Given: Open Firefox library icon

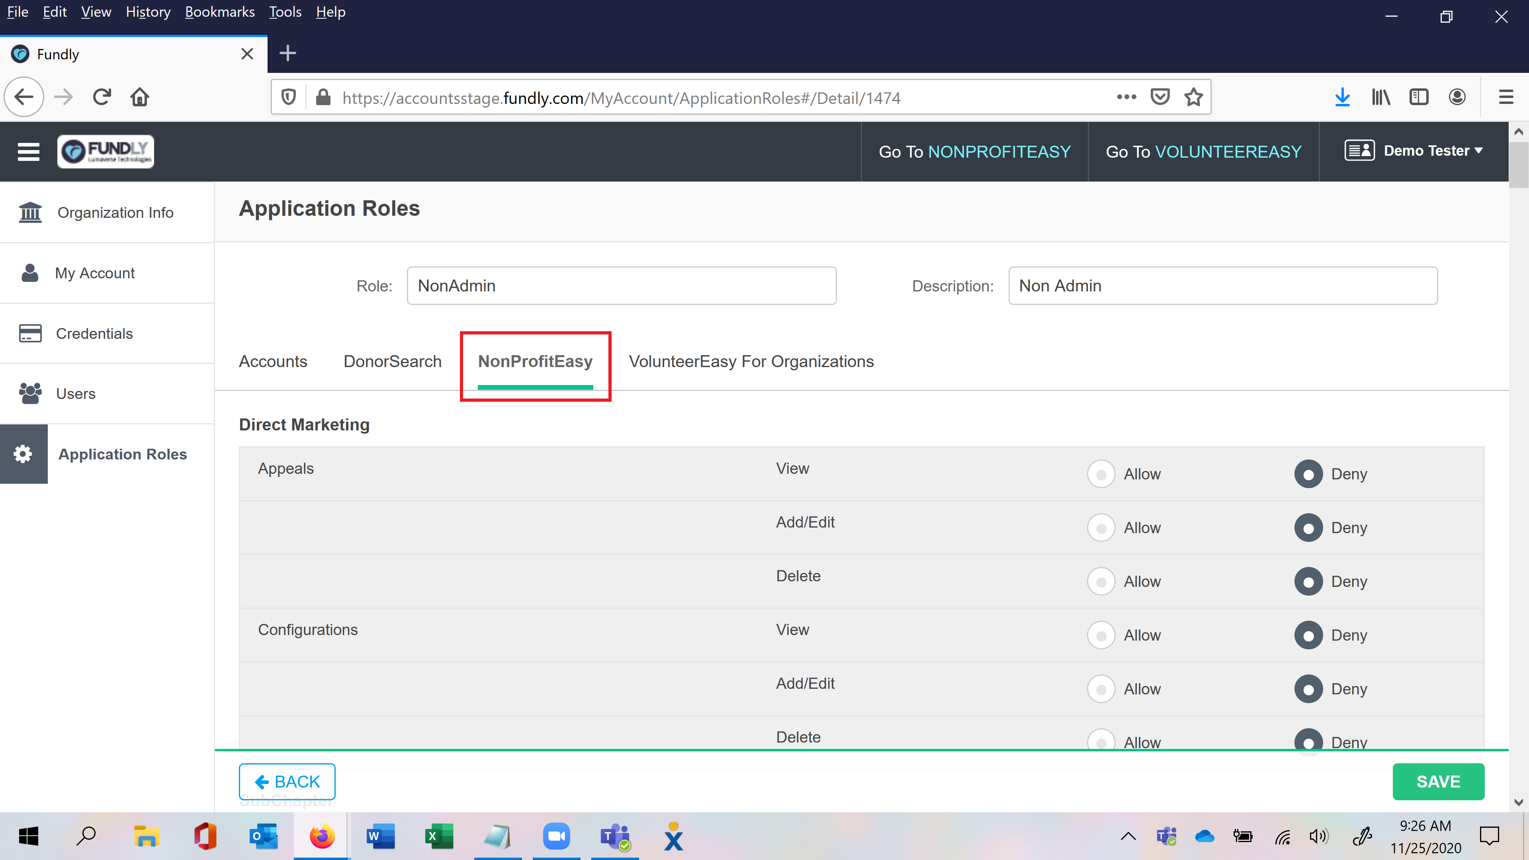Looking at the screenshot, I should click(1380, 97).
